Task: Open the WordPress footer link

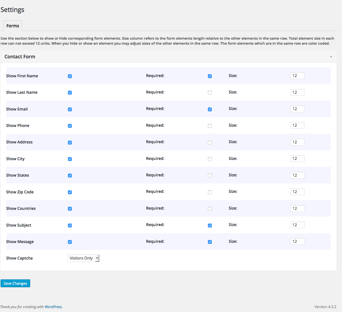Action: [53, 307]
